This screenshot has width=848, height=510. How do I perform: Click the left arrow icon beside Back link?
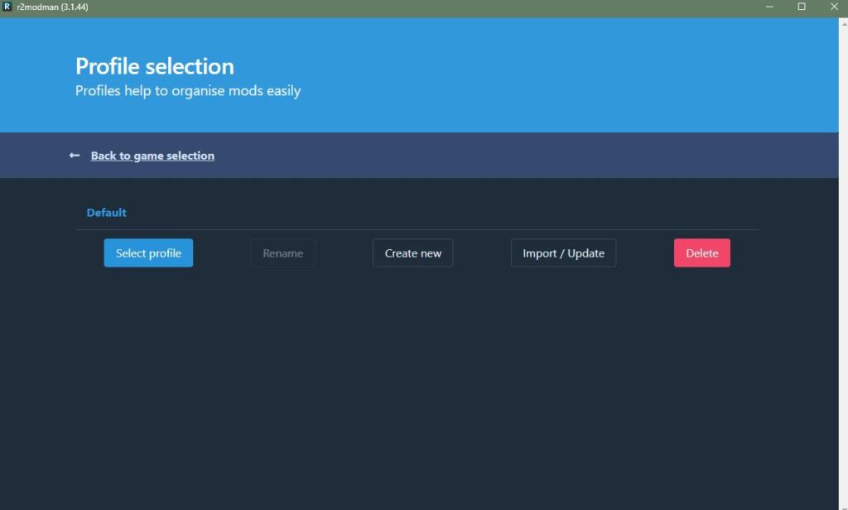pyautogui.click(x=75, y=156)
